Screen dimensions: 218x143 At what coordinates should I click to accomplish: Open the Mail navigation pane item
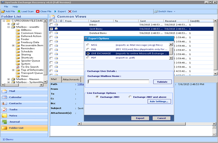tap(24, 91)
